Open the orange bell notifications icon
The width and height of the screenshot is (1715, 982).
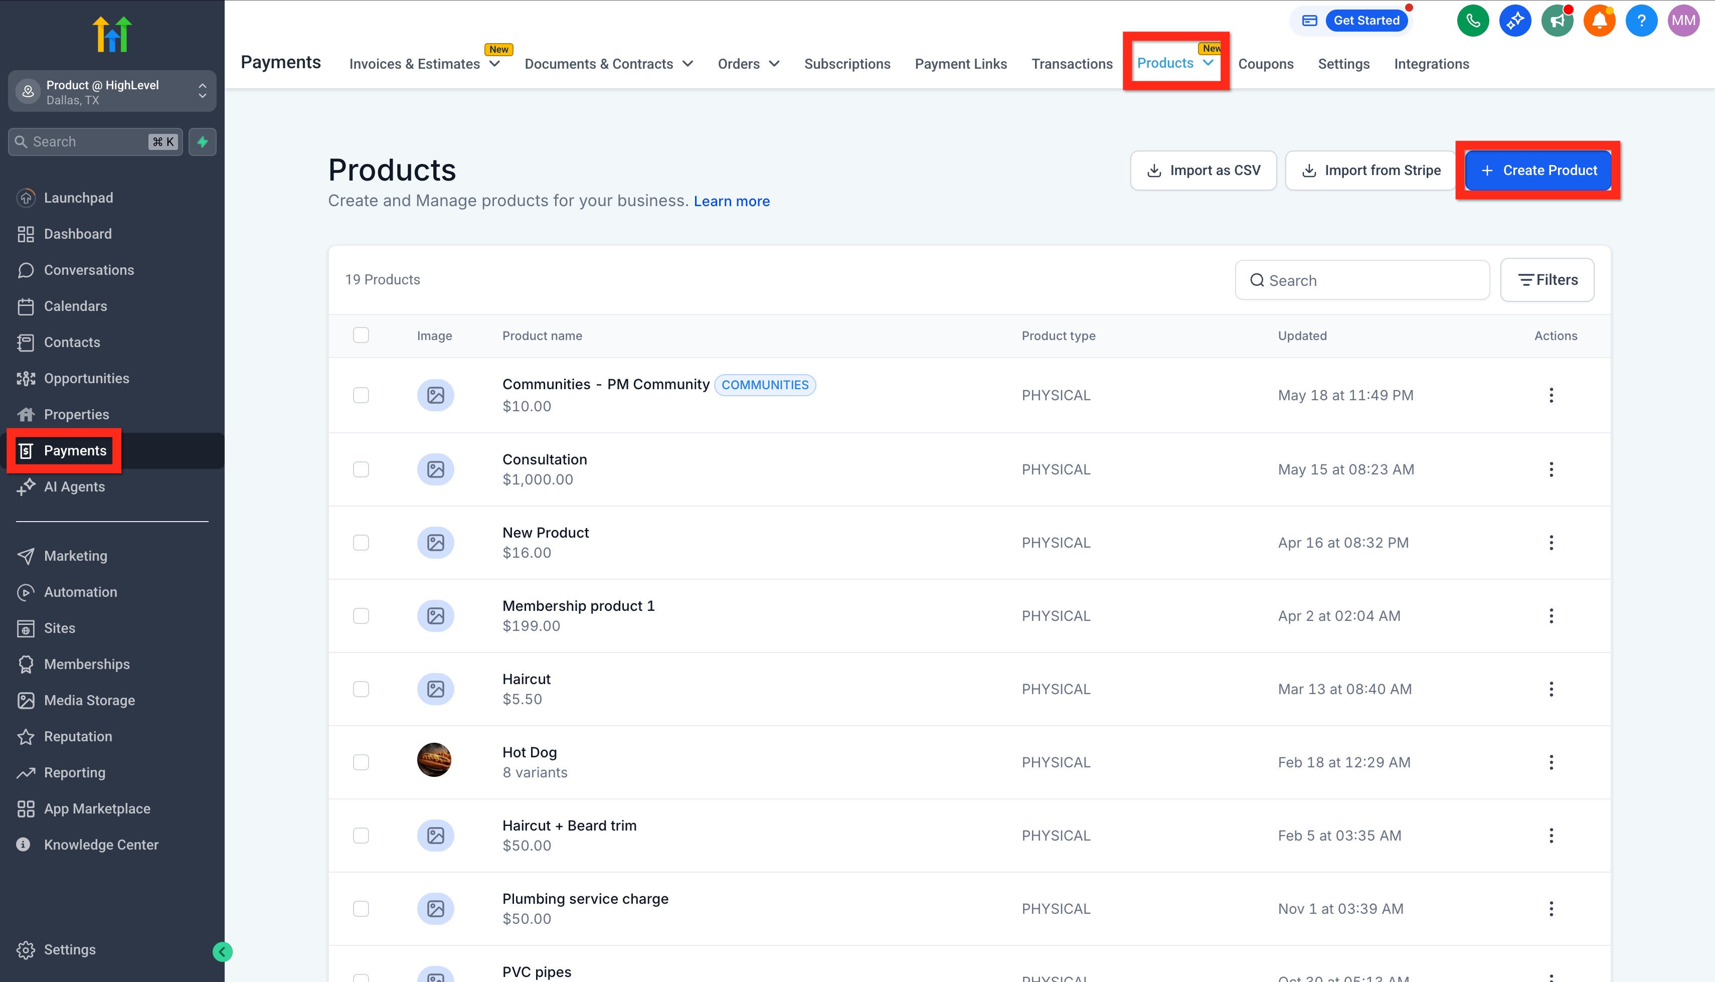point(1599,20)
